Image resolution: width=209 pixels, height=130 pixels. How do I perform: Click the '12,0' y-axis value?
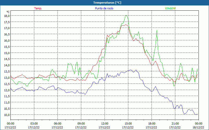7,90
